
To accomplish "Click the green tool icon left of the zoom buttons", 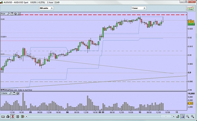I will [x=178, y=117].
